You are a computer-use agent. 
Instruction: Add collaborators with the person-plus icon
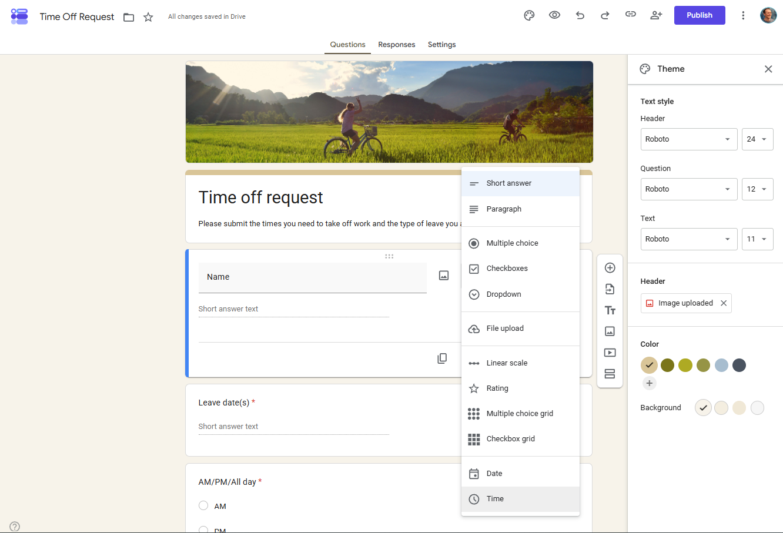pos(656,15)
